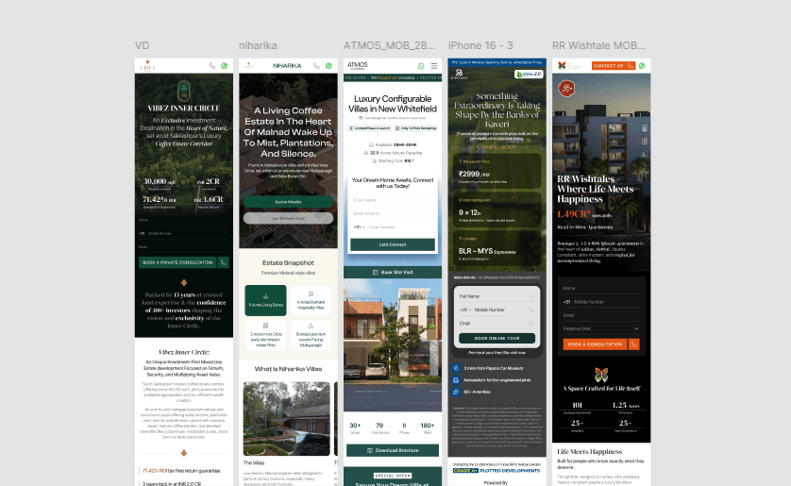
Task: Click the small logo in niharika header
Action: pyautogui.click(x=248, y=65)
